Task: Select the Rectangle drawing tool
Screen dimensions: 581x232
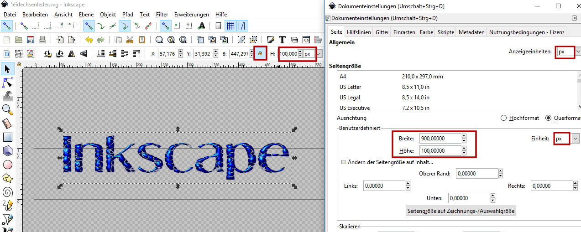Action: 7,137
